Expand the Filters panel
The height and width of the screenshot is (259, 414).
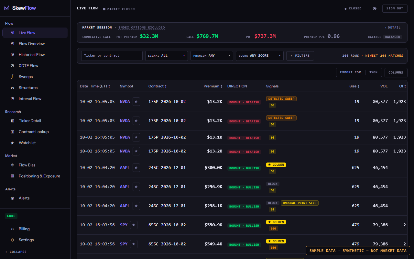pyautogui.click(x=300, y=56)
